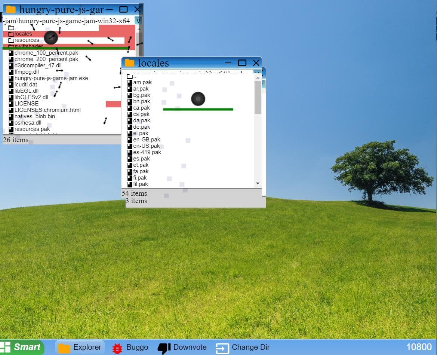Click the folder icon beside resources
Image resolution: width=437 pixels, height=355 pixels.
pos(11,40)
